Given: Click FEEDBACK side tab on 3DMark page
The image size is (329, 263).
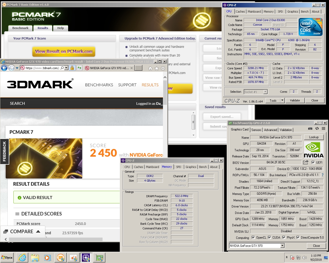Looking at the screenshot, I should point(4,151).
